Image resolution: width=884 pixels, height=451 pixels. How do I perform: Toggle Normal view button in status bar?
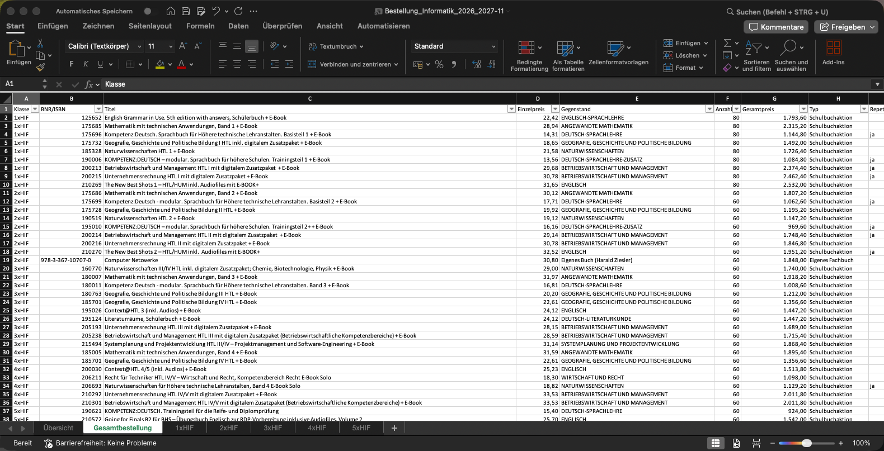(715, 443)
